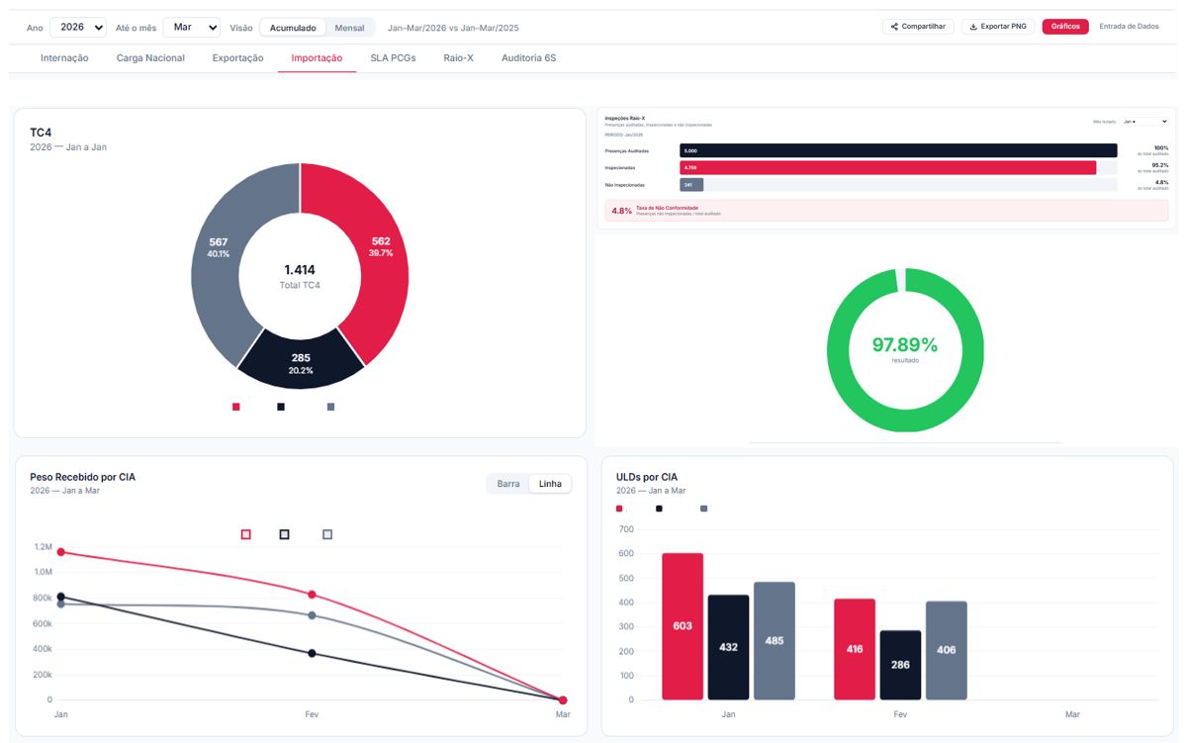Click the red ULDs por CIA legend swatch
The height and width of the screenshot is (743, 1186).
click(619, 509)
